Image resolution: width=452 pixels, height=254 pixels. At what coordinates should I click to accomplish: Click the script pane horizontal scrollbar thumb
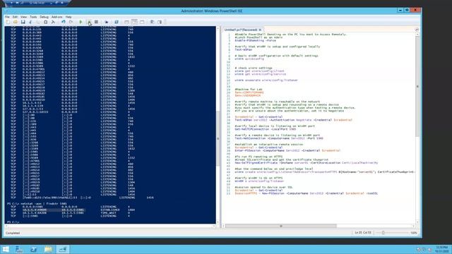(281, 226)
